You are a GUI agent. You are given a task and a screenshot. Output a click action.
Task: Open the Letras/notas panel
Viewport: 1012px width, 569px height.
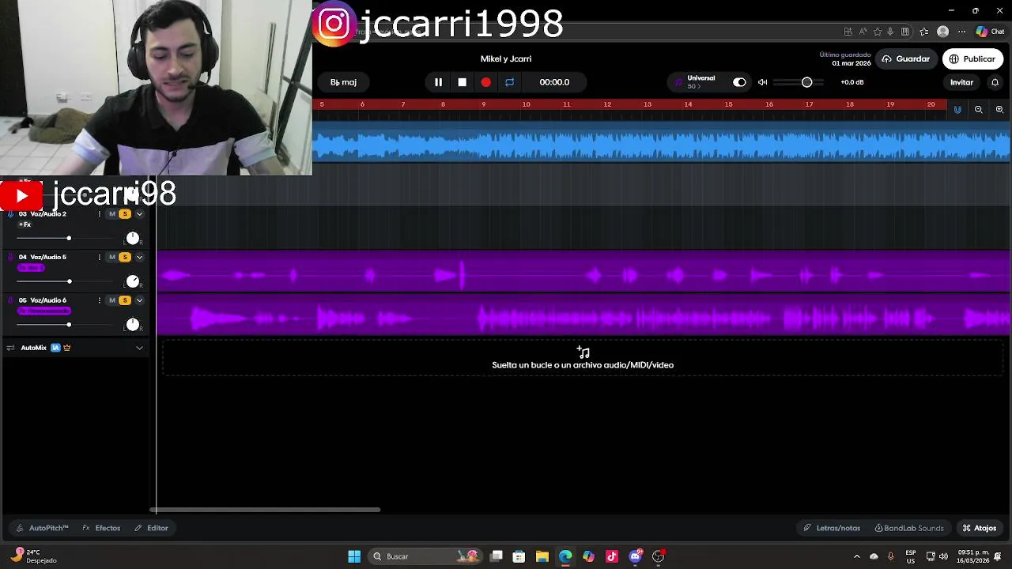pos(832,528)
